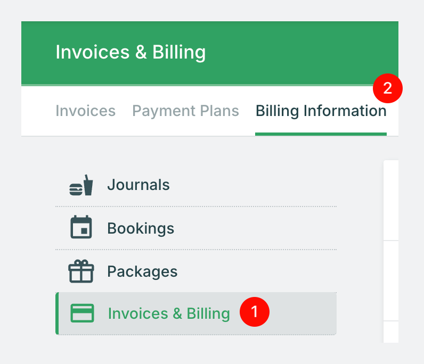424x364 pixels.
Task: Open Journals from the sidebar
Action: pos(138,185)
